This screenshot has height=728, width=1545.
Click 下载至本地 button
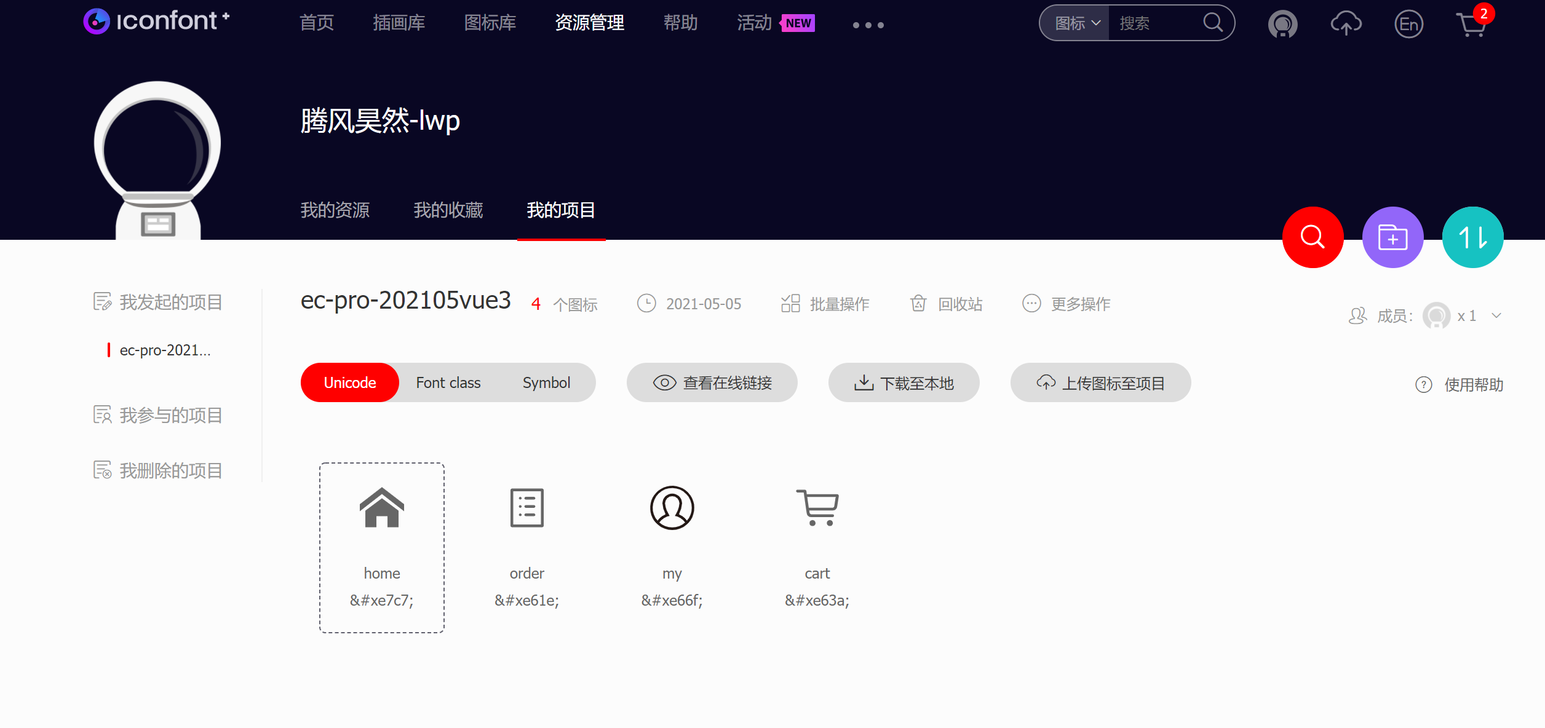(x=904, y=382)
